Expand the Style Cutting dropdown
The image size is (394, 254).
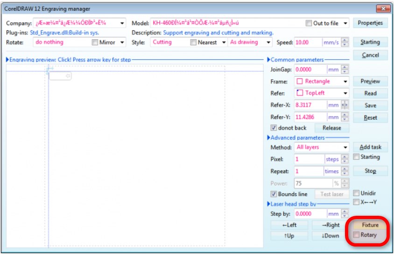click(x=184, y=42)
